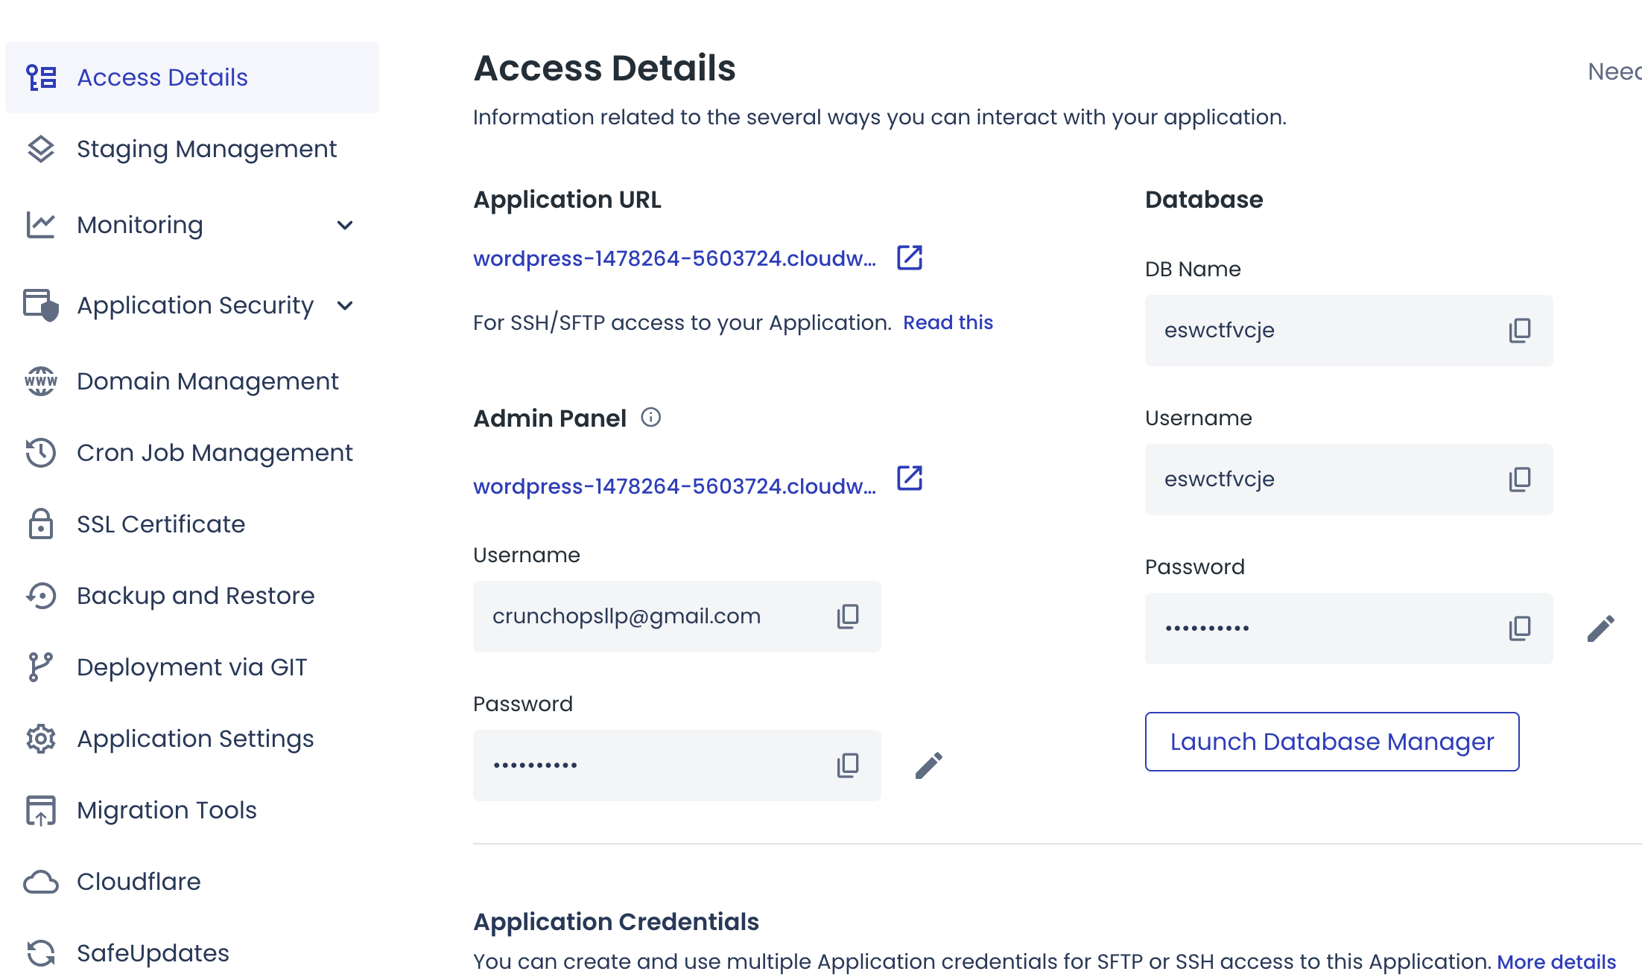The image size is (1642, 977).
Task: Open Admin Panel external link icon
Action: (x=909, y=478)
